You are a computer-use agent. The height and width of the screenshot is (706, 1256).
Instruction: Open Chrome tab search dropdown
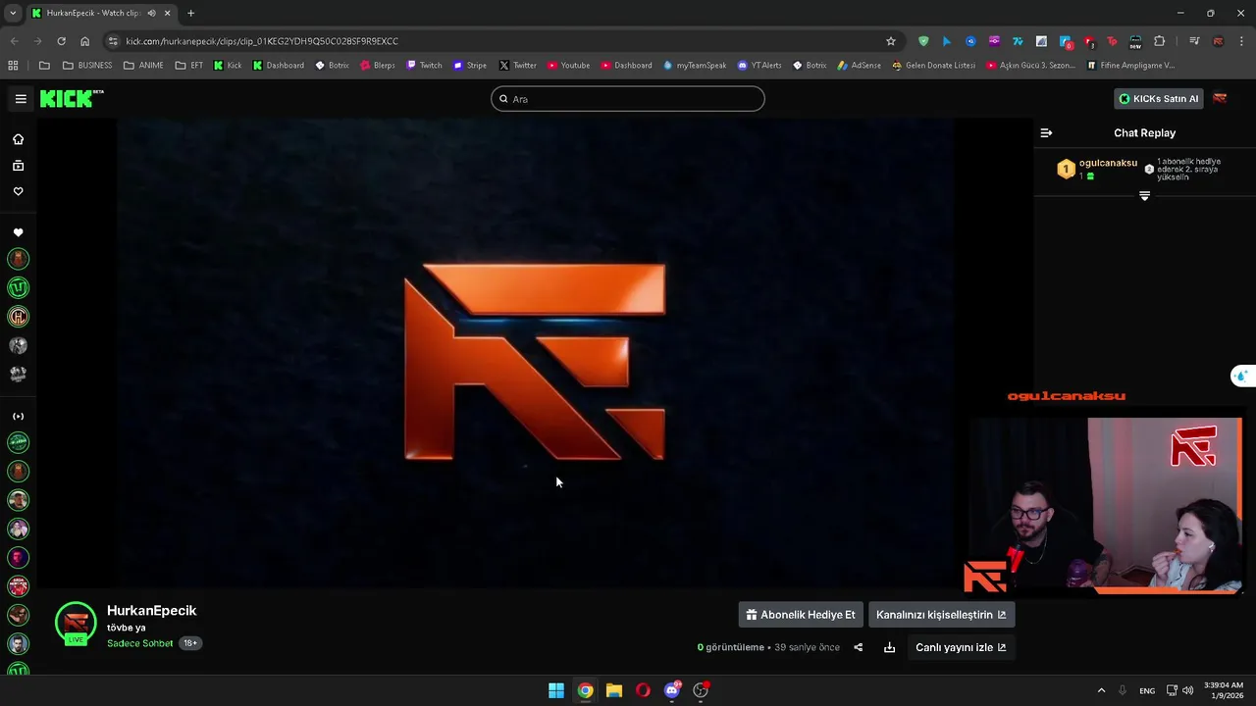coord(13,13)
